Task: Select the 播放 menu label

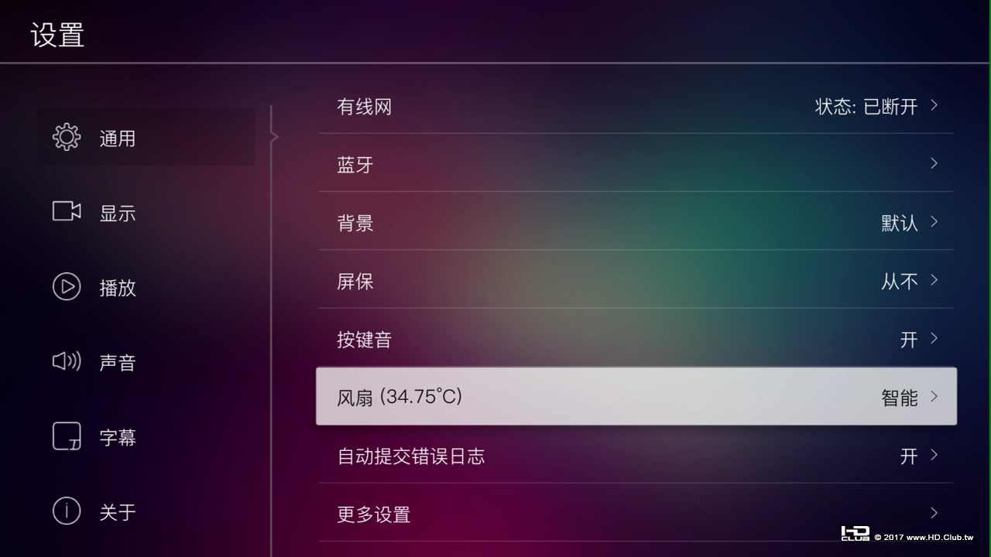Action: 118,288
